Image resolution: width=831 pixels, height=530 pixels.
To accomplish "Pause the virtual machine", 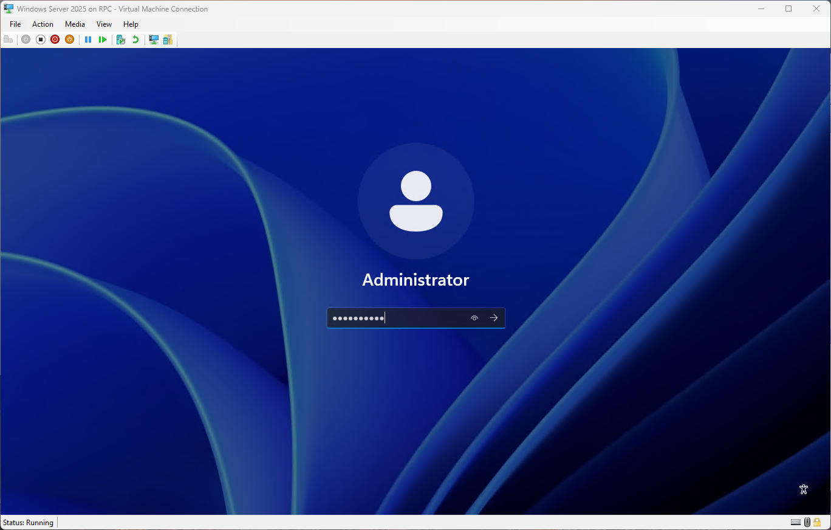I will tap(88, 40).
